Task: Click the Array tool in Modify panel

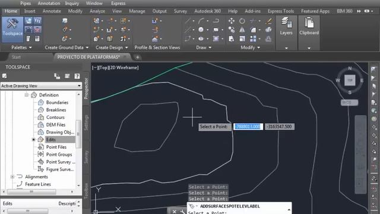Action: pyautogui.click(x=253, y=39)
